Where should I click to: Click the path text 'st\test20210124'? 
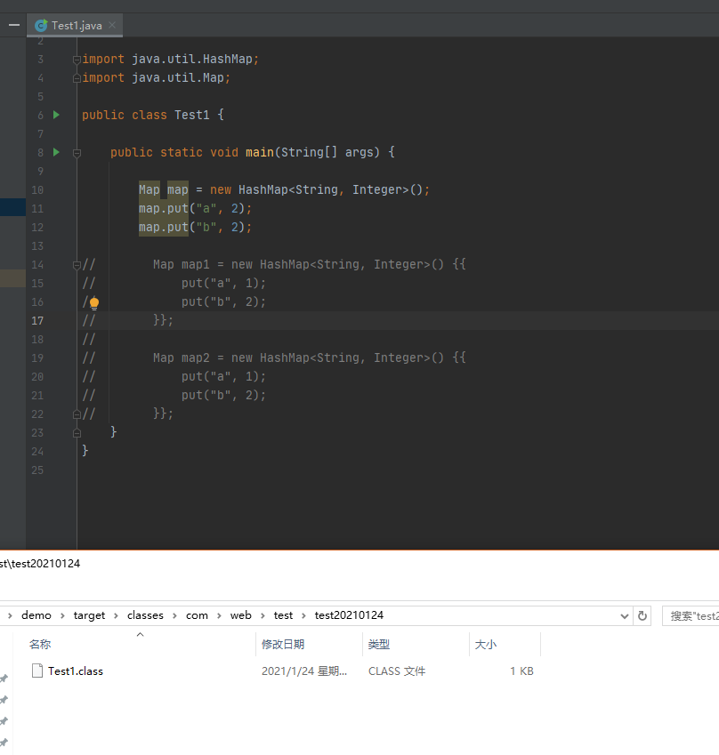[x=40, y=564]
